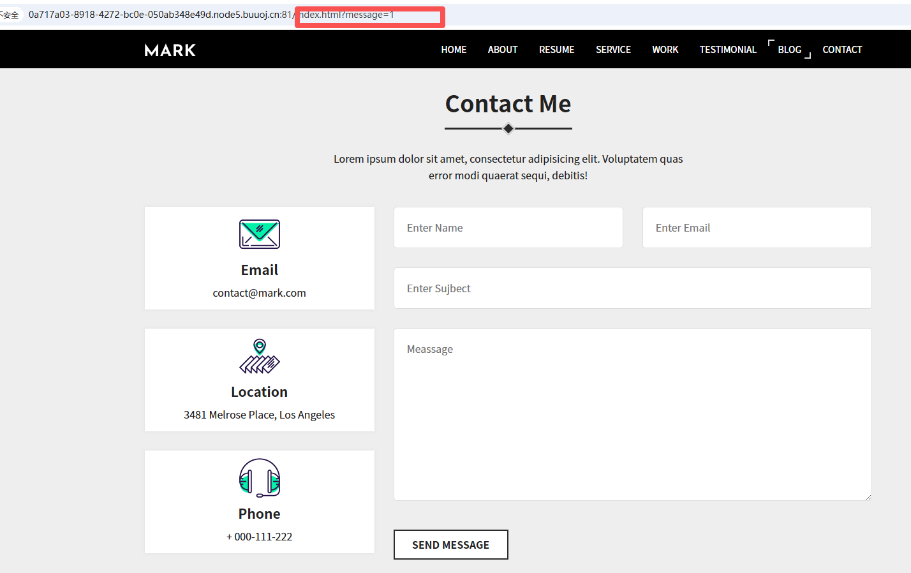Open the RESUME nav link
Viewport: 911px width, 573px height.
[x=557, y=50]
